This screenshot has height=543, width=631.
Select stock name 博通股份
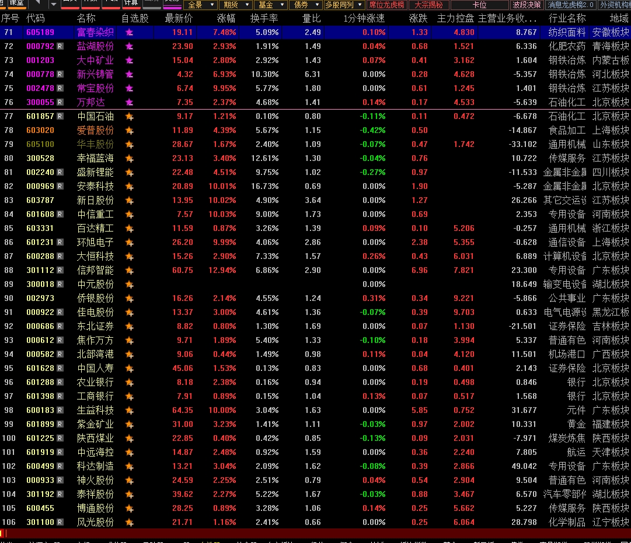pos(95,509)
